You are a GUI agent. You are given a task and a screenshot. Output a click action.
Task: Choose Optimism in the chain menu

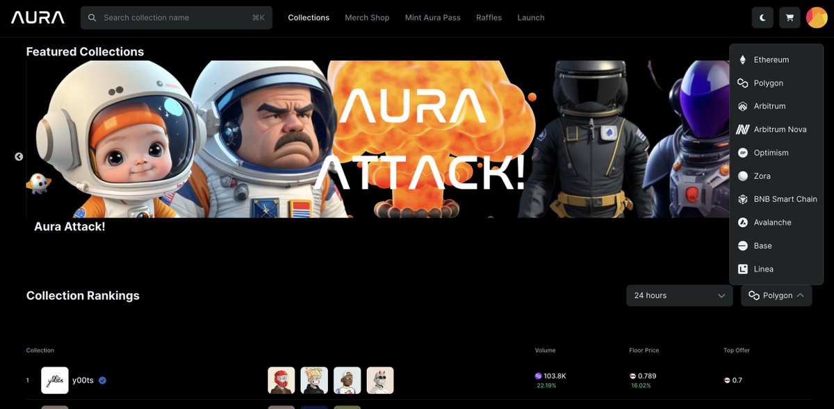[x=776, y=153]
